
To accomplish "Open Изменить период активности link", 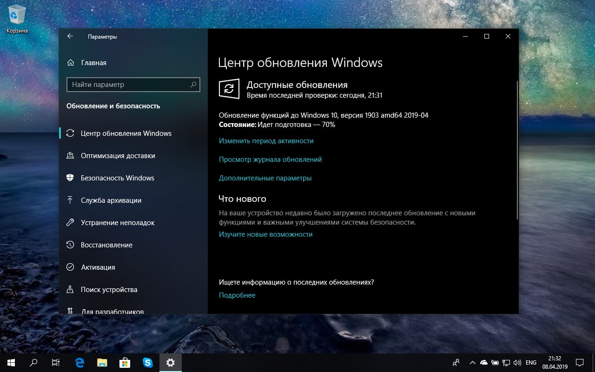I will click(x=265, y=140).
